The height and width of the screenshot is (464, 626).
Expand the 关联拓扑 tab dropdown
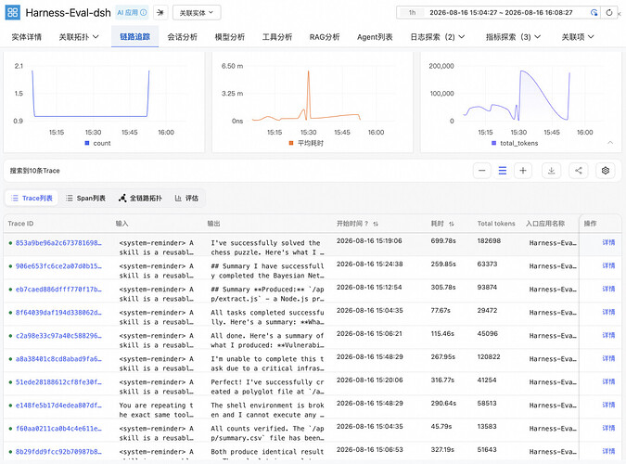pos(79,37)
